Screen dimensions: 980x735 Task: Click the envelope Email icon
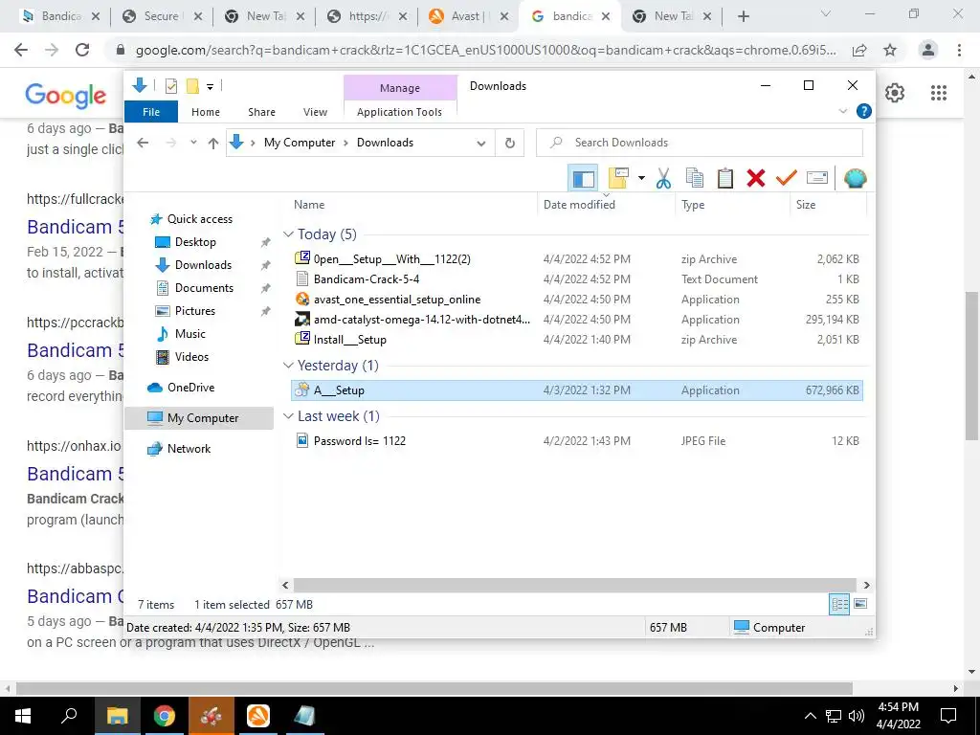pyautogui.click(x=817, y=179)
